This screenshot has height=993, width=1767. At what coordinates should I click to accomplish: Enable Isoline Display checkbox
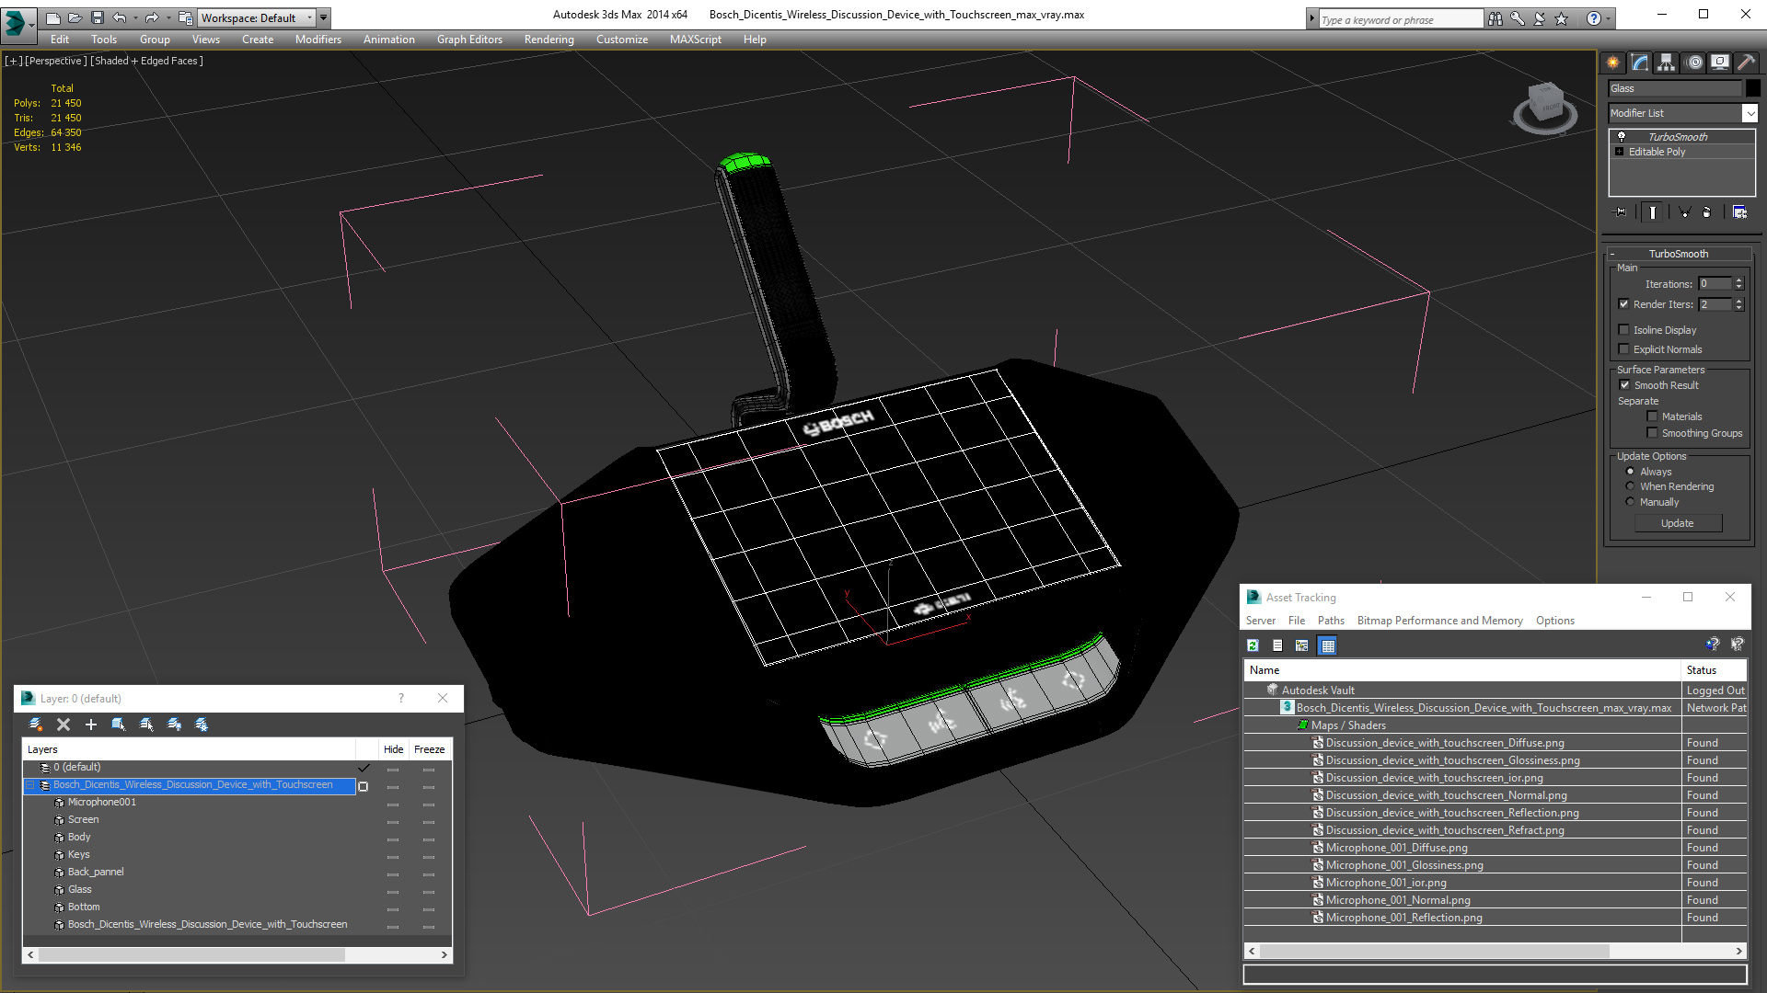tap(1623, 330)
